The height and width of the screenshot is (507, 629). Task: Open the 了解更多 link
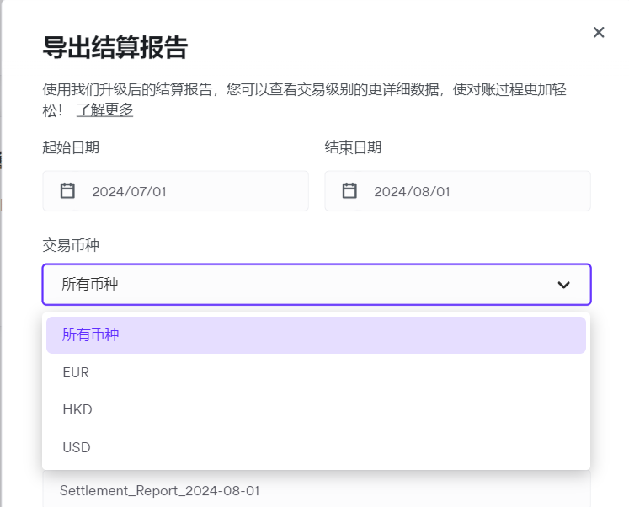[x=104, y=110]
